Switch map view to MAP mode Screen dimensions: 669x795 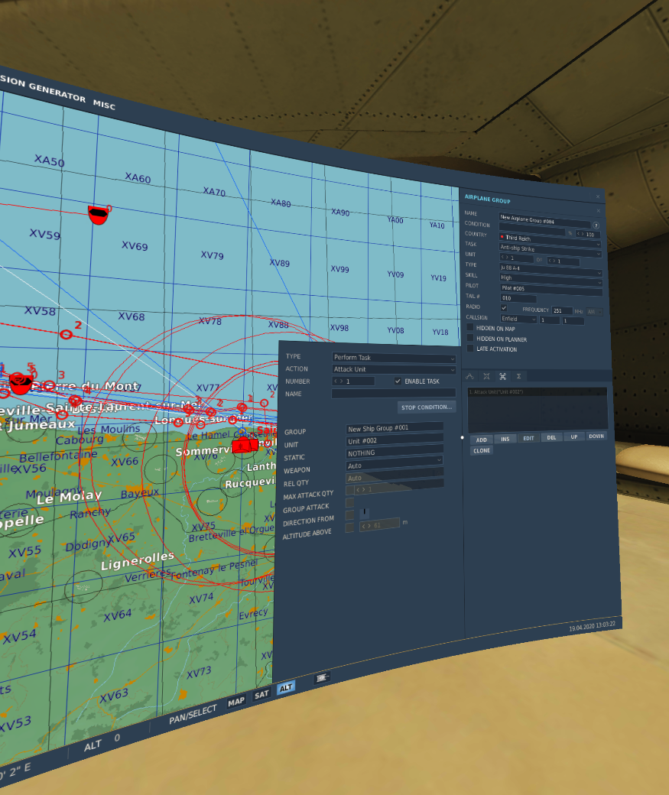(236, 703)
